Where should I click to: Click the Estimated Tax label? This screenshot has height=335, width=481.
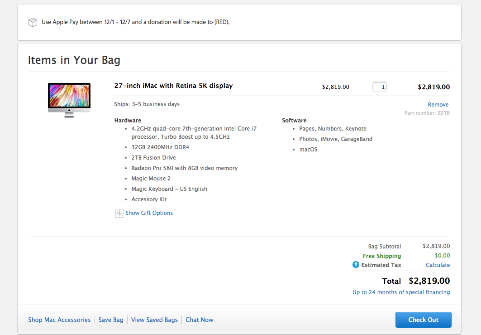(x=381, y=265)
